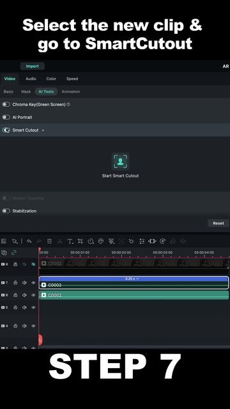Image resolution: width=230 pixels, height=409 pixels.
Task: Lock track 8
Action: [x=15, y=264]
